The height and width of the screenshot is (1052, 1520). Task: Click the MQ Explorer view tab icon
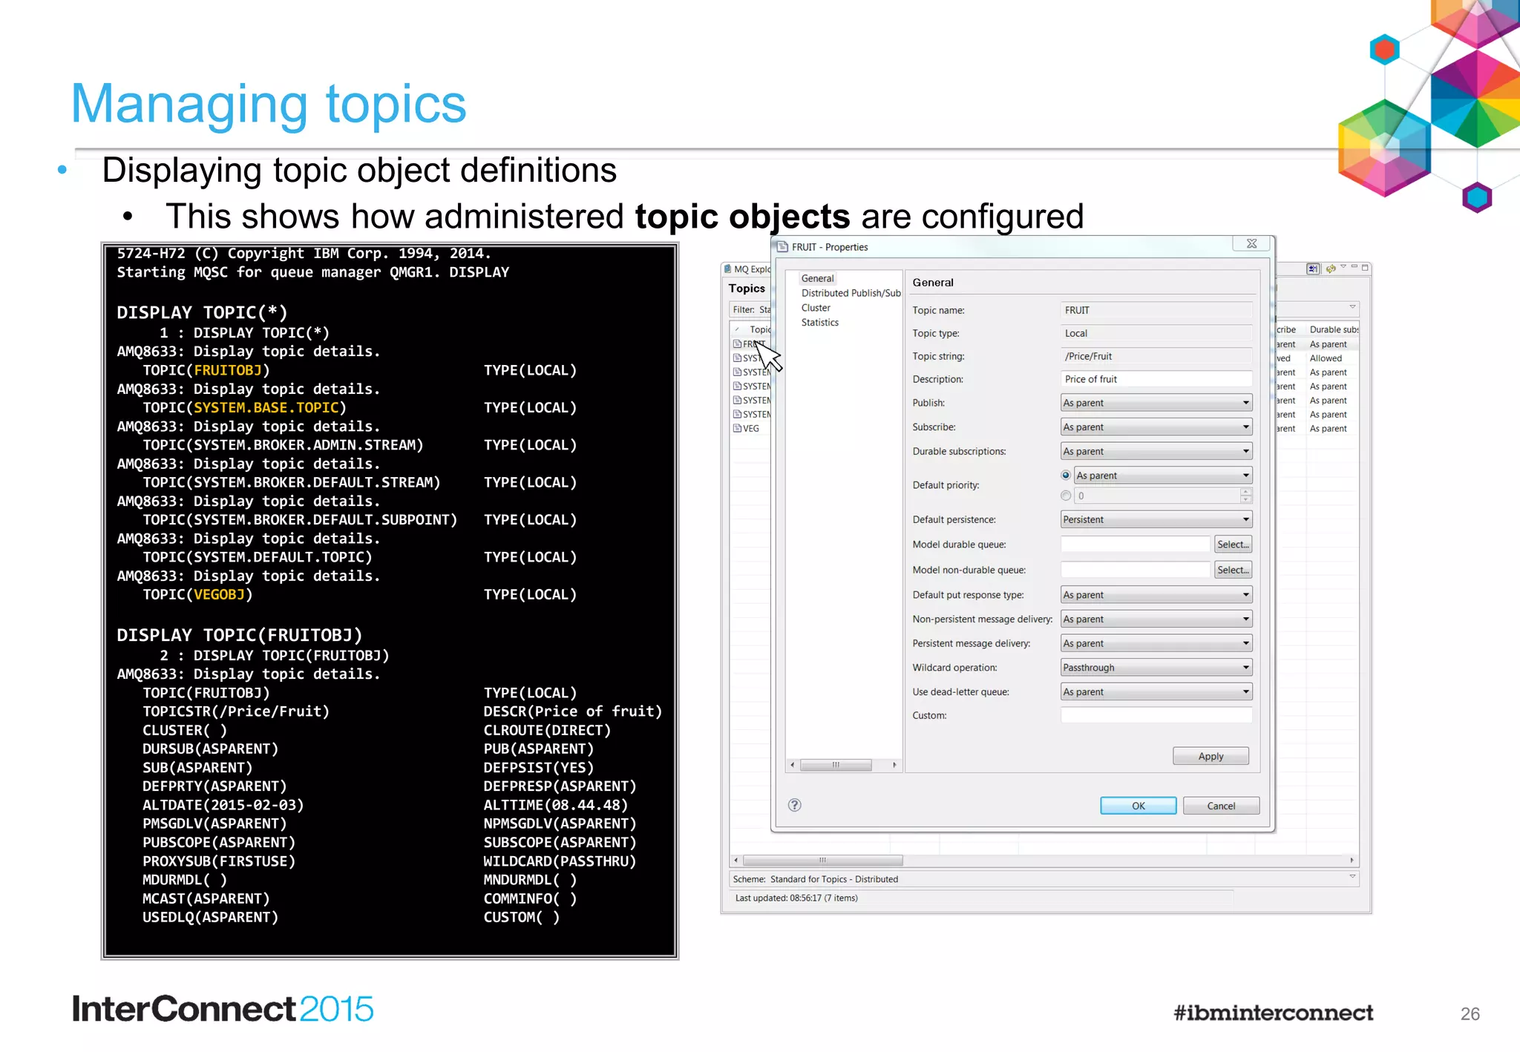(728, 269)
